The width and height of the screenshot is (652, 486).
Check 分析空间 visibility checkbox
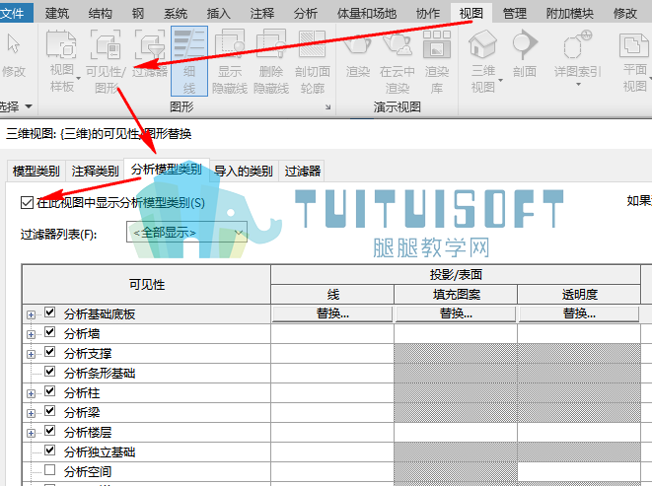(x=50, y=470)
